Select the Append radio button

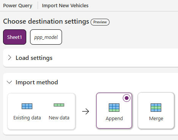pyautogui.click(x=127, y=98)
